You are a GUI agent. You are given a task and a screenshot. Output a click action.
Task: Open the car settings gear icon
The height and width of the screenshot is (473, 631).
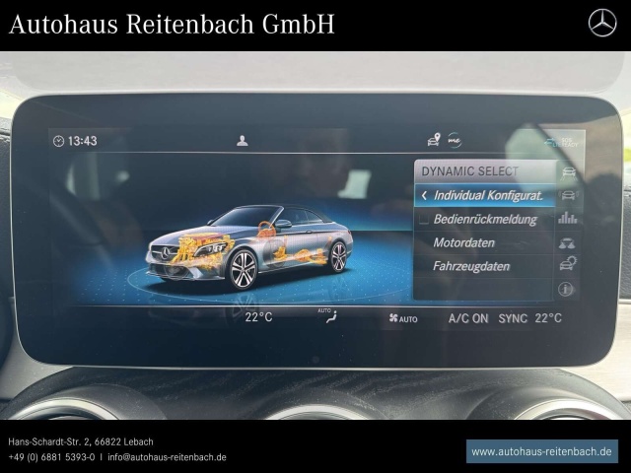[568, 264]
